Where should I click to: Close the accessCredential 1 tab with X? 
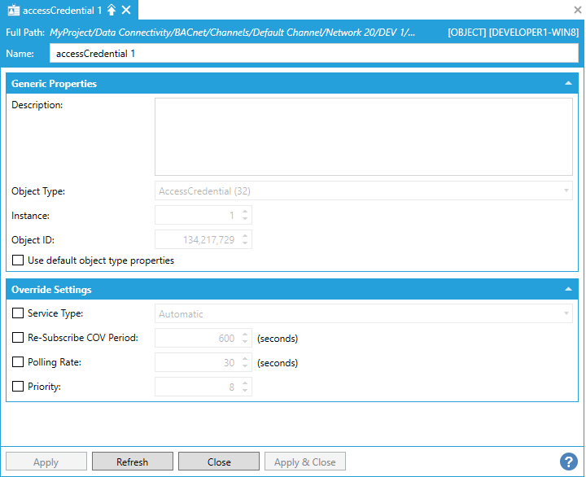(x=126, y=10)
